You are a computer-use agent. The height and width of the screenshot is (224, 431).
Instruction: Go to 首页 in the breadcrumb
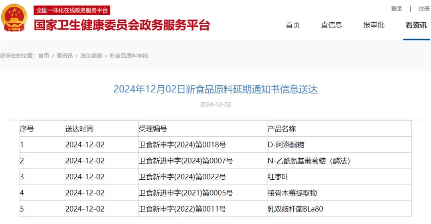(44, 56)
